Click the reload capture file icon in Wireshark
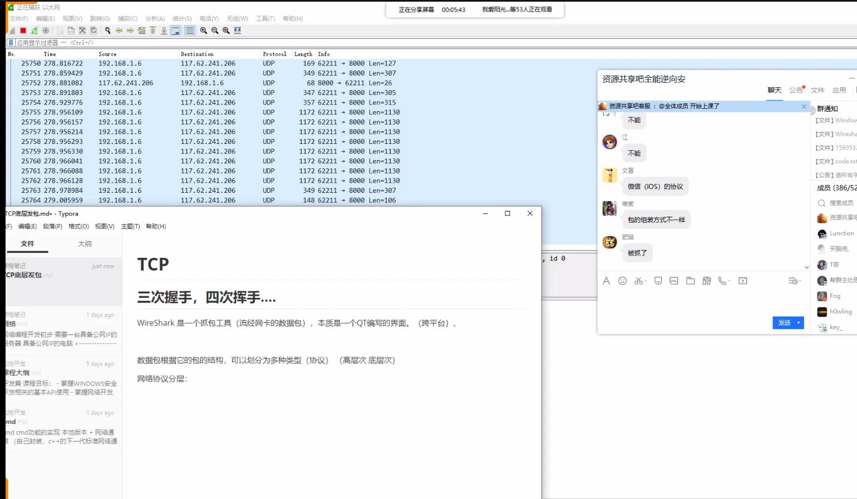The height and width of the screenshot is (499, 857). pos(93,31)
